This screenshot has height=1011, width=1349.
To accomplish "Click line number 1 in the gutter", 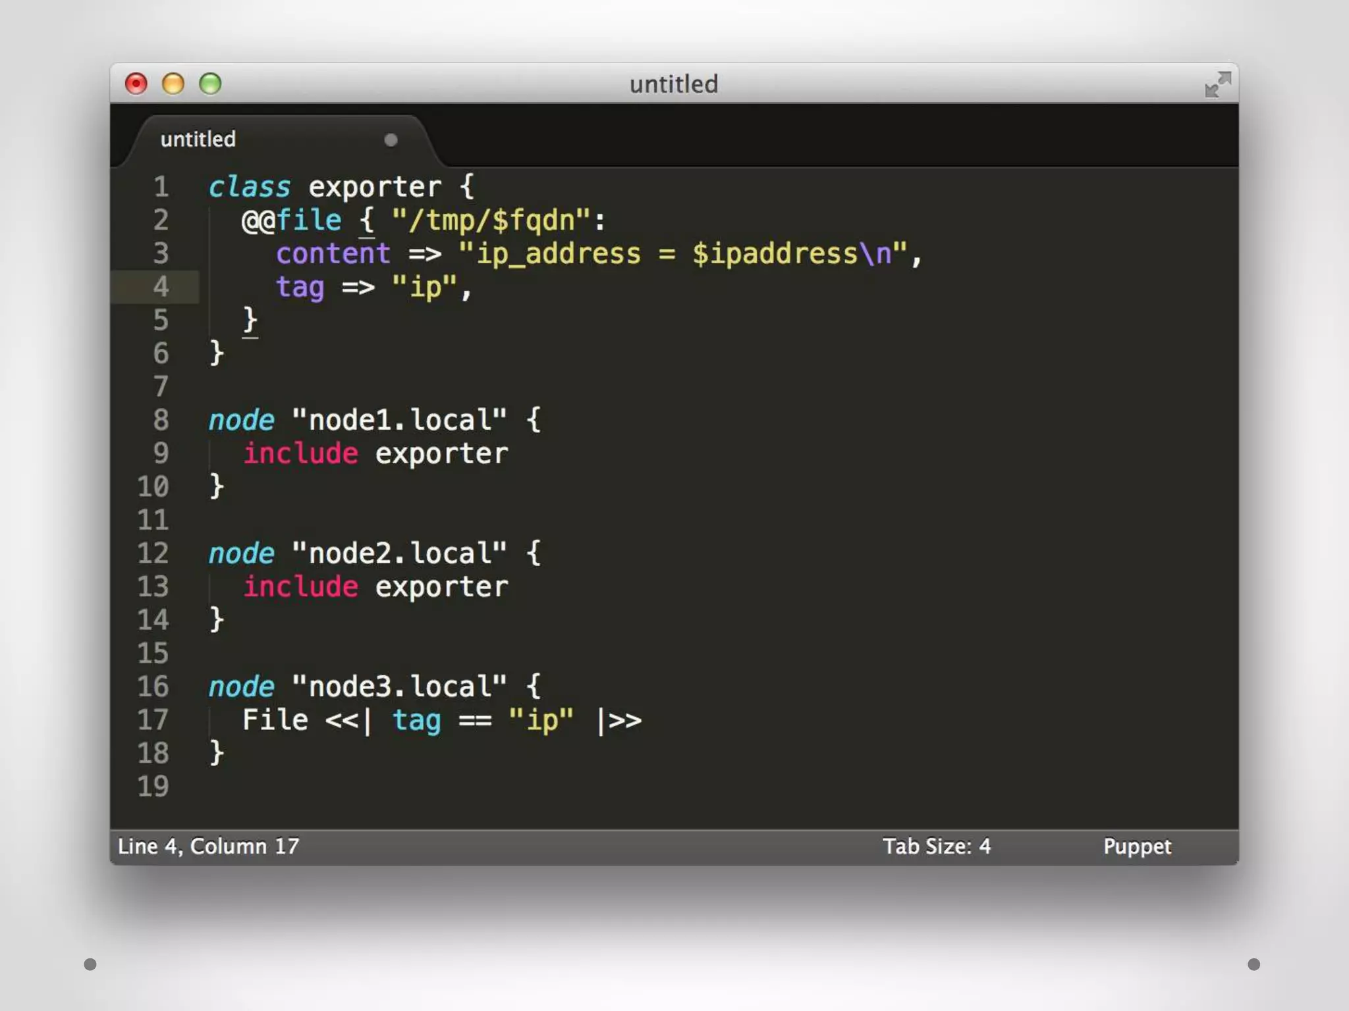I will 161,187.
